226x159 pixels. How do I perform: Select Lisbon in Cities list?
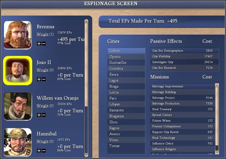[x=126, y=51]
